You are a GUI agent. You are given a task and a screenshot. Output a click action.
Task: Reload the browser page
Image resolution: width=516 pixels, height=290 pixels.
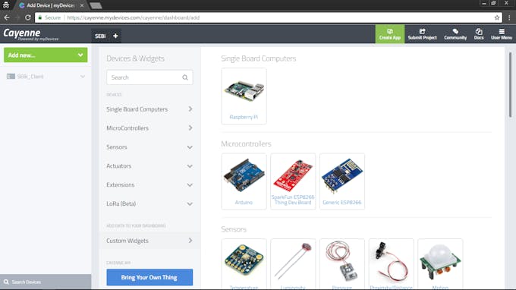[28, 17]
